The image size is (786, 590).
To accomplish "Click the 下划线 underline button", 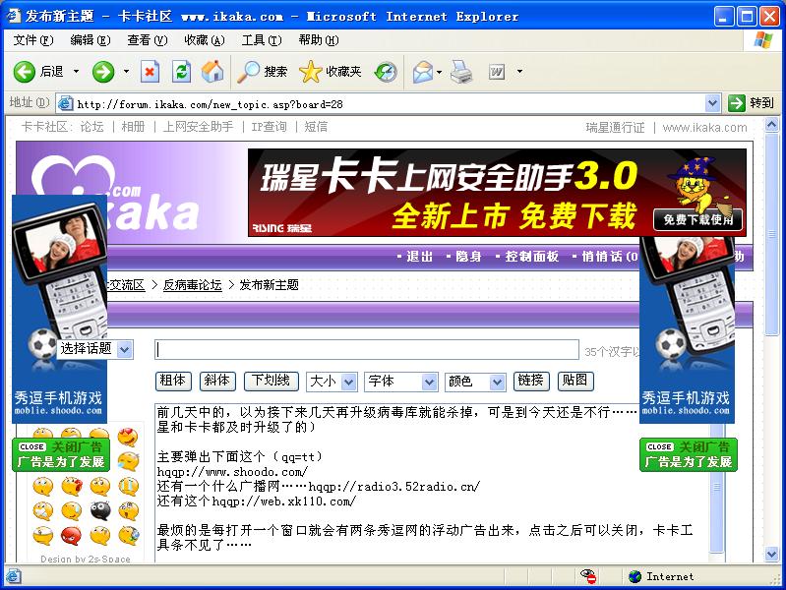I will click(272, 381).
